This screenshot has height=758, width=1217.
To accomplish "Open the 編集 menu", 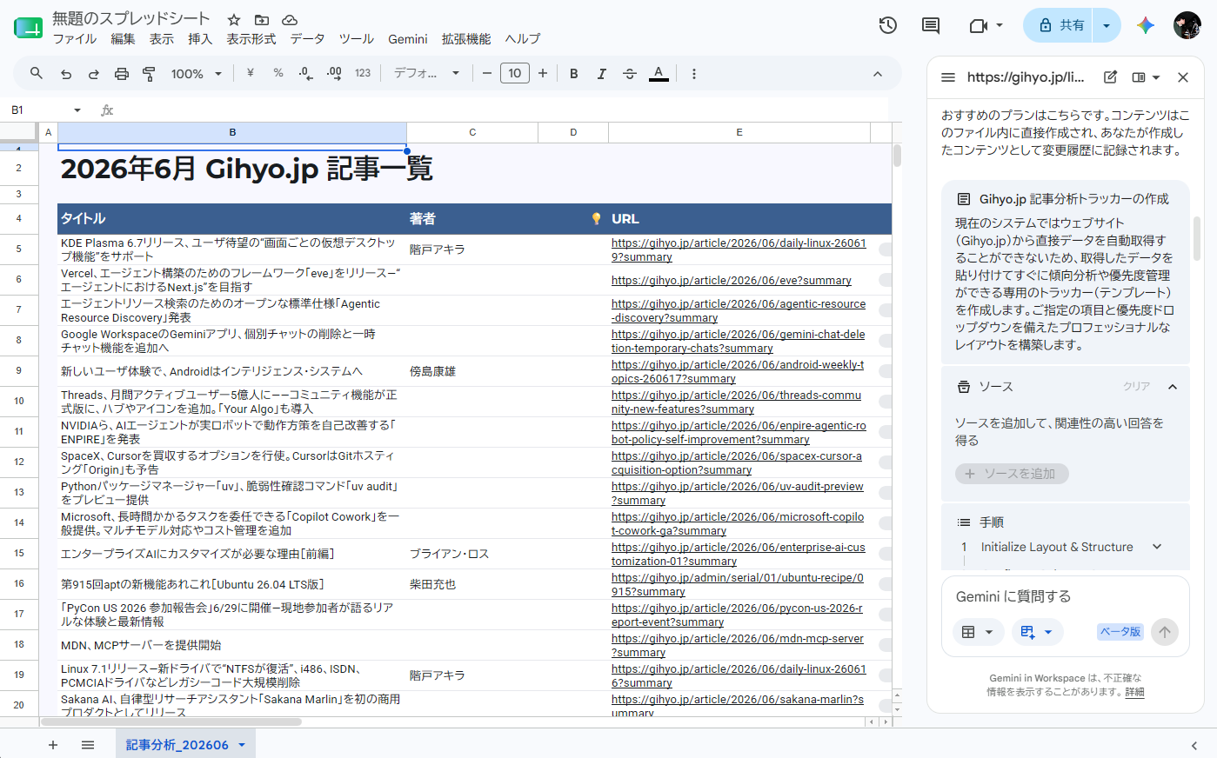I will click(x=123, y=39).
